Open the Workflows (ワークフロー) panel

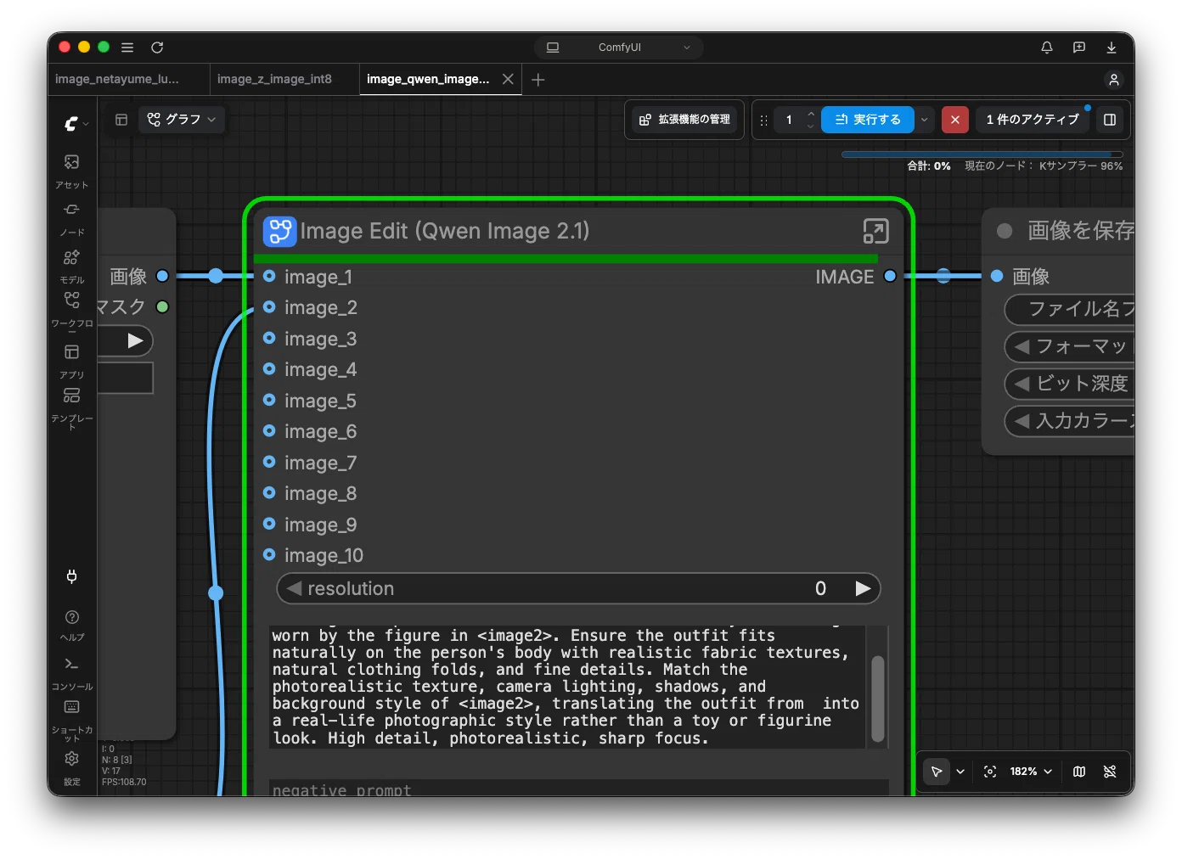click(x=72, y=310)
